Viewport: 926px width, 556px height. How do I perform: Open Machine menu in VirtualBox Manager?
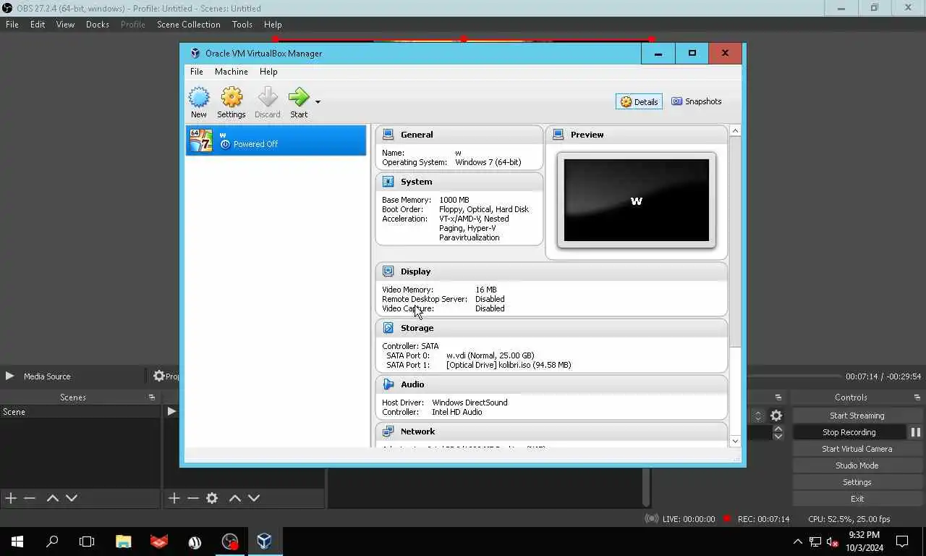[x=231, y=72]
